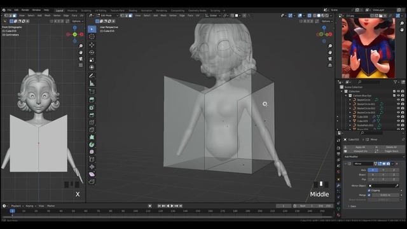Enable Bisect X button
The image size is (407, 229).
(373, 175)
